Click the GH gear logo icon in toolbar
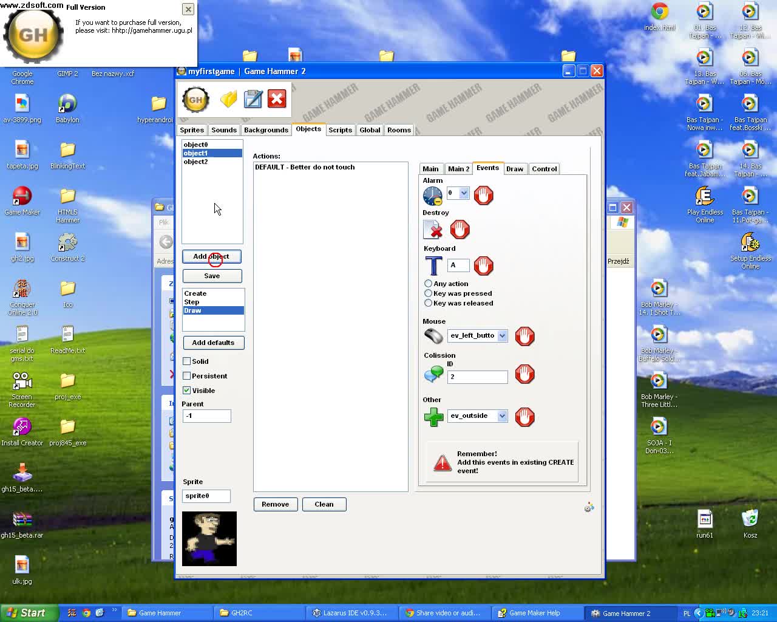Viewport: 777px width, 622px height. click(x=195, y=100)
